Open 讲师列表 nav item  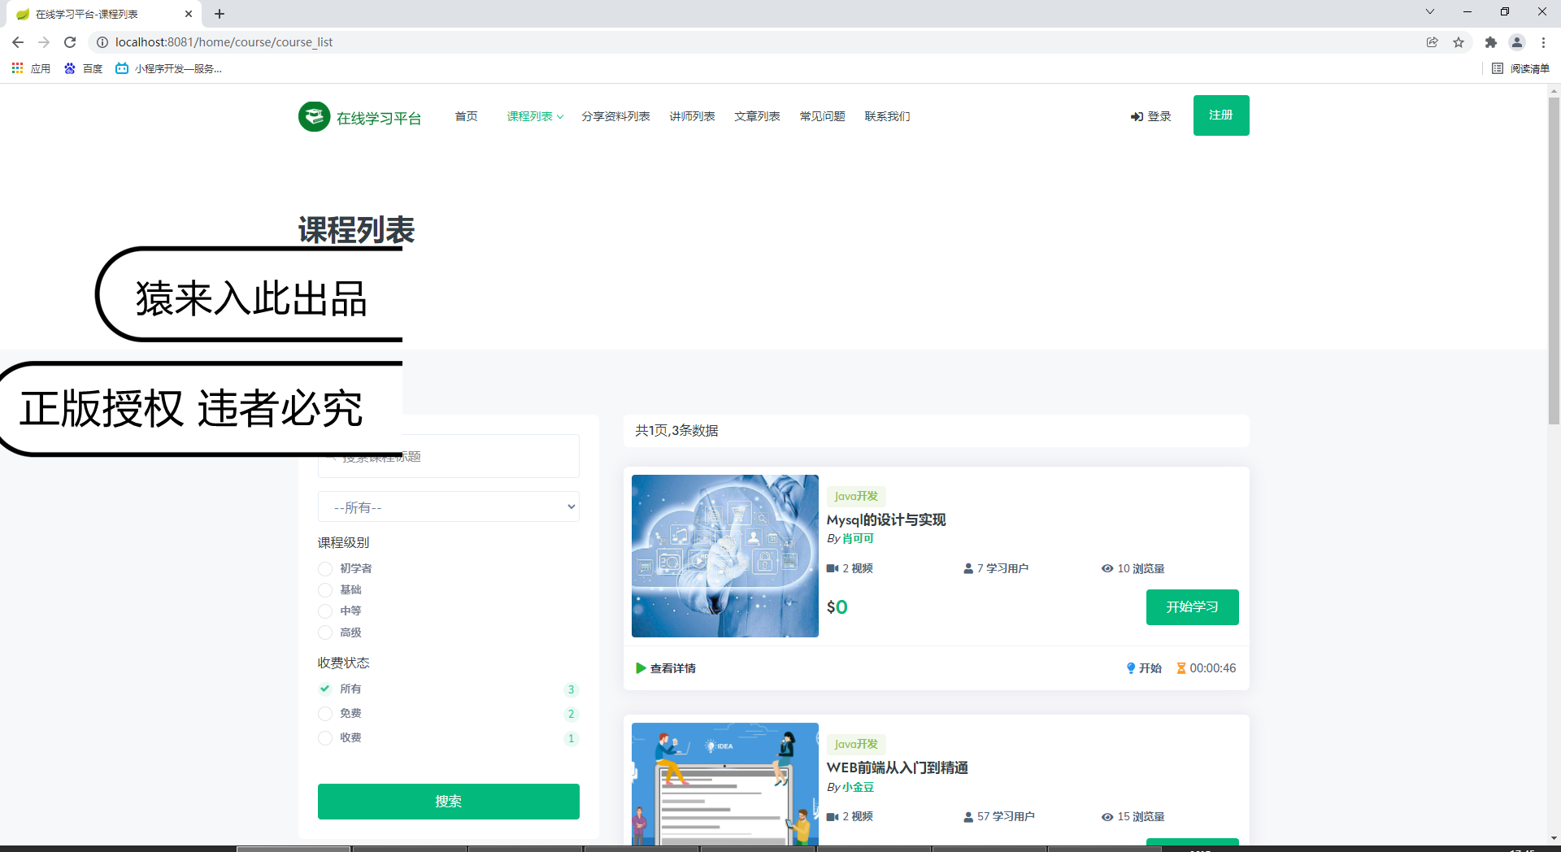tap(692, 116)
